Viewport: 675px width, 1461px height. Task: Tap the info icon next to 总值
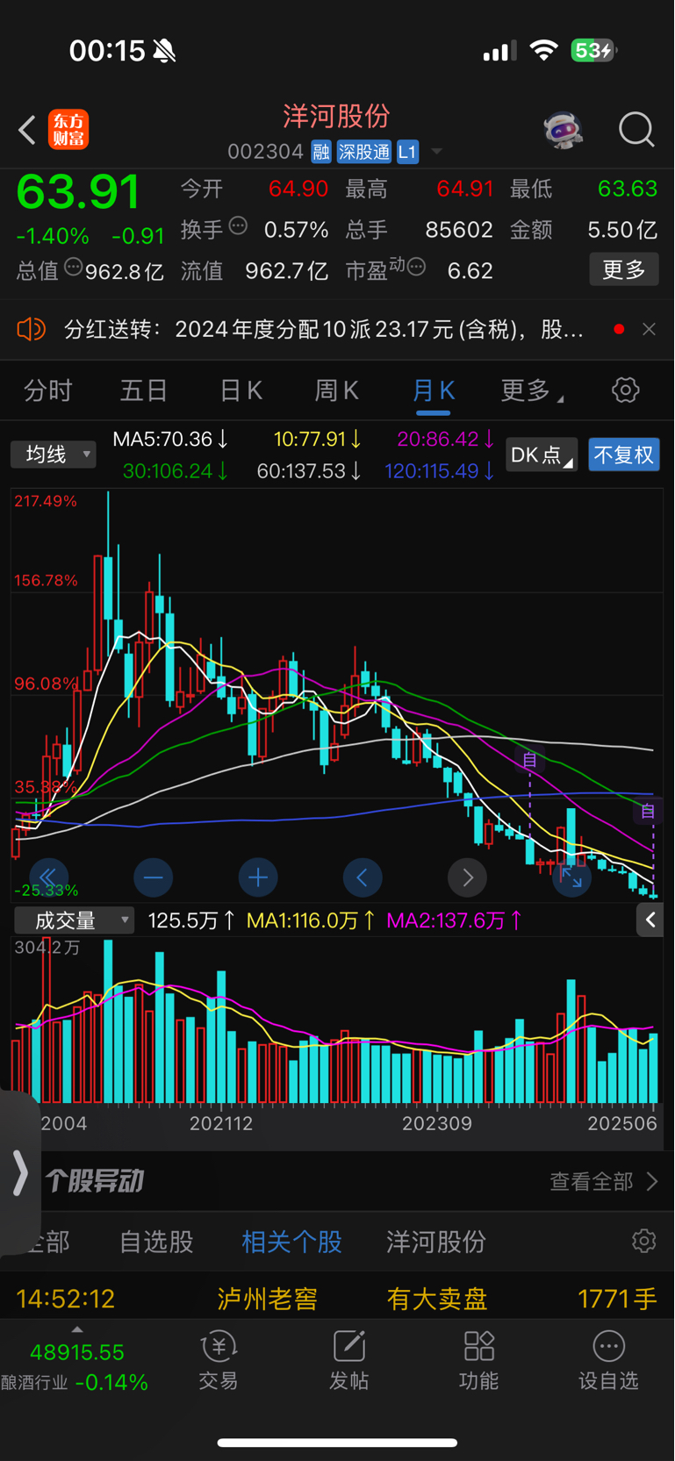[74, 266]
